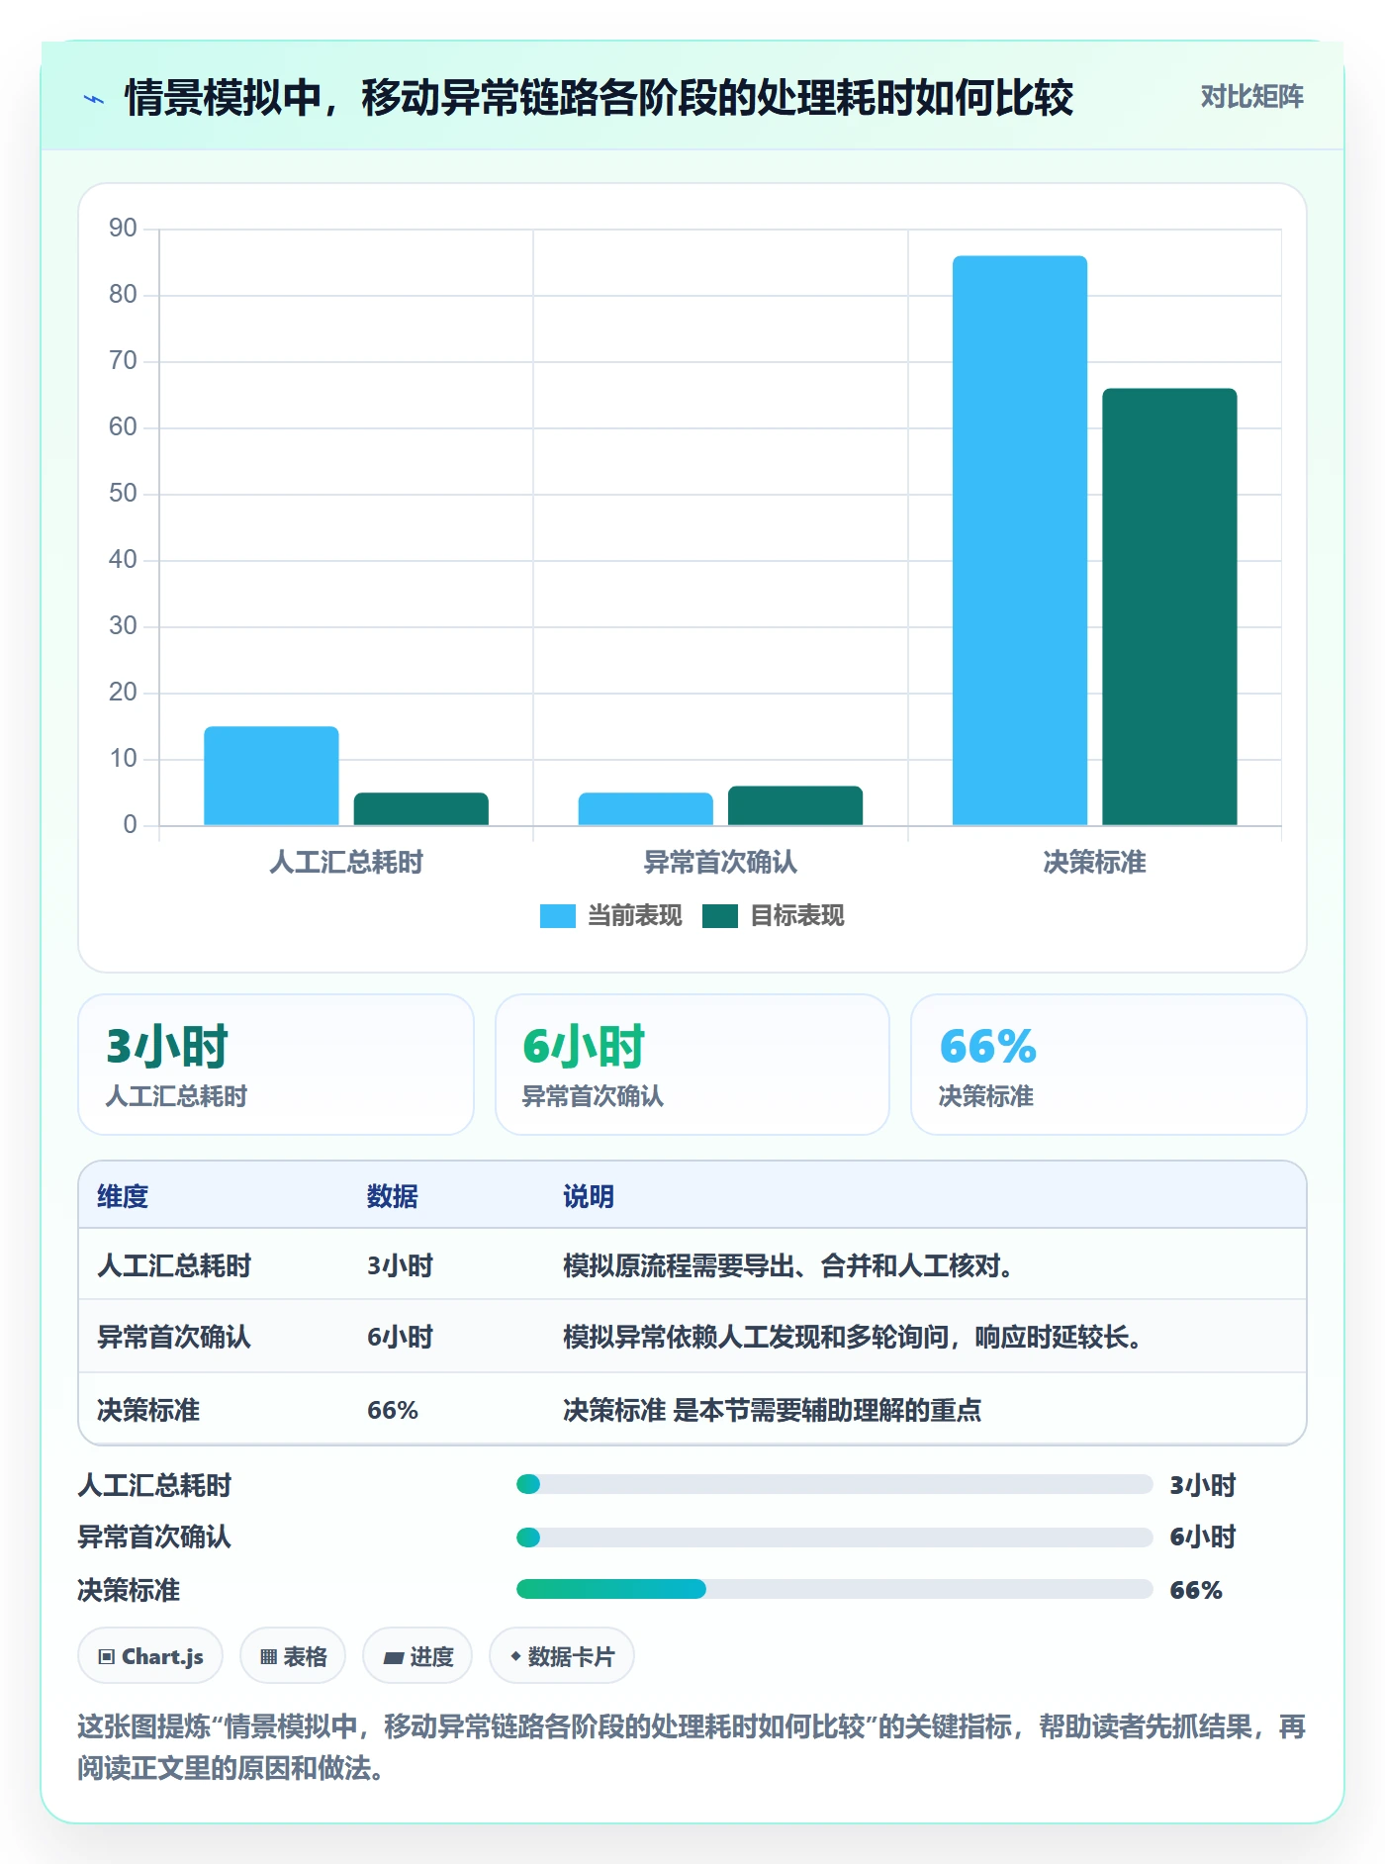The height and width of the screenshot is (1864, 1385).
Task: Click the 3小时 cell in the table
Action: [401, 1265]
